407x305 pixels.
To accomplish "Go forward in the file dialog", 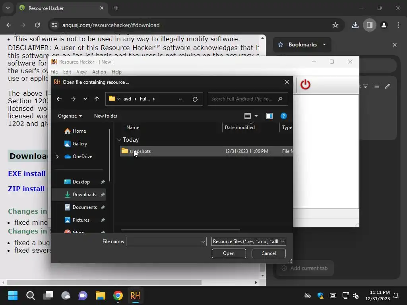I will (x=73, y=99).
